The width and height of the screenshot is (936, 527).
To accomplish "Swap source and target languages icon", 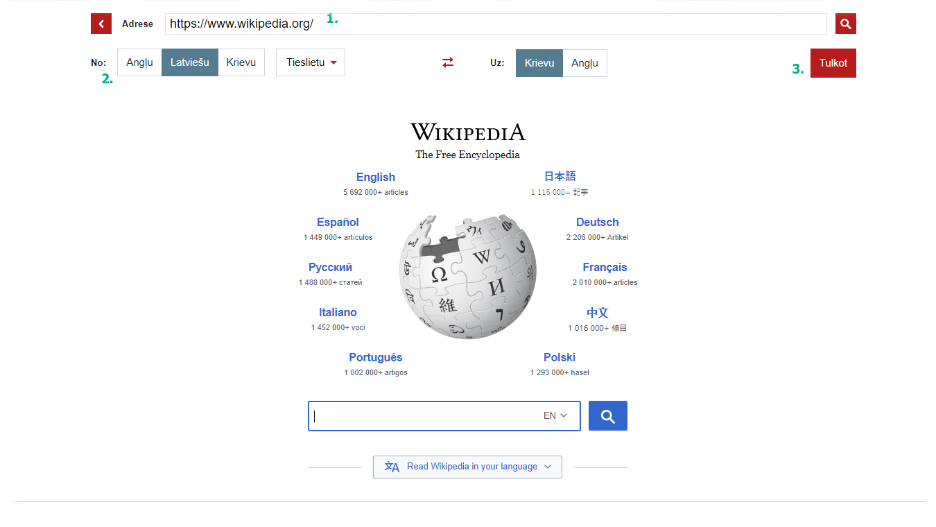I will [x=448, y=62].
